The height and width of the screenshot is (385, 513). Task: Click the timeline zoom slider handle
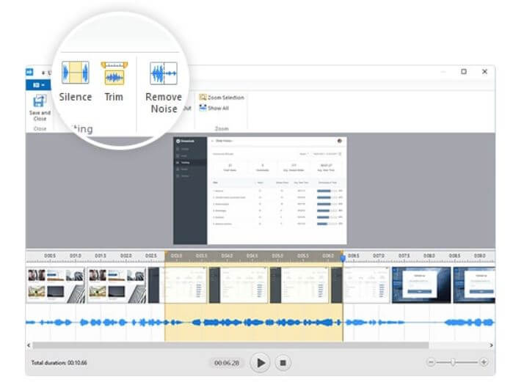pyautogui.click(x=453, y=362)
